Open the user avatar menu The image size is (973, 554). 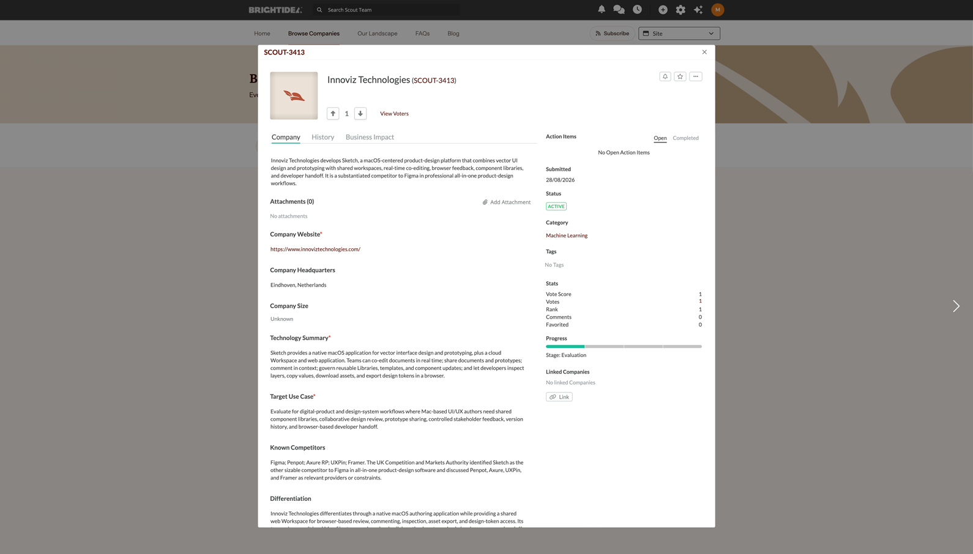718,10
